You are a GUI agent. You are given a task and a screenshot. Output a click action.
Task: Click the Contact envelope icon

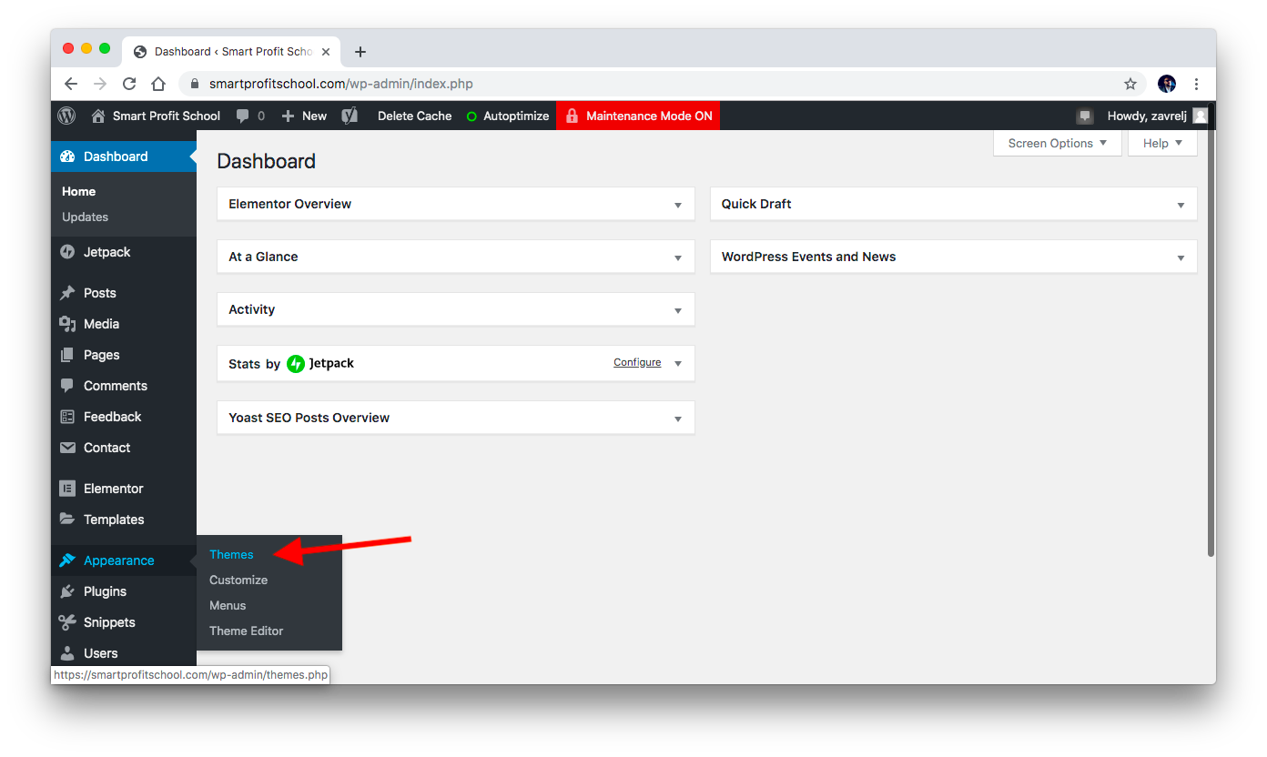(x=67, y=448)
